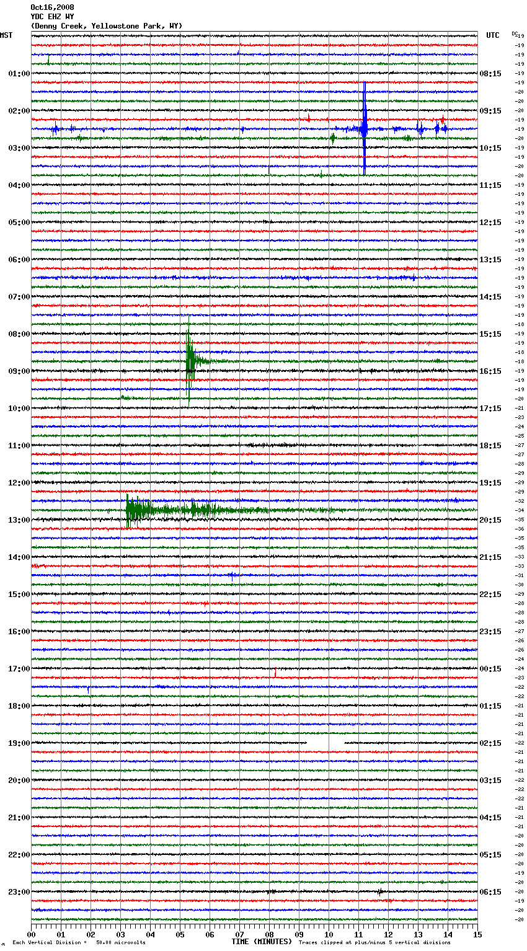Screen dimensions: 527x951
Task: Click the 11 minute tick label
Action: 358,935
